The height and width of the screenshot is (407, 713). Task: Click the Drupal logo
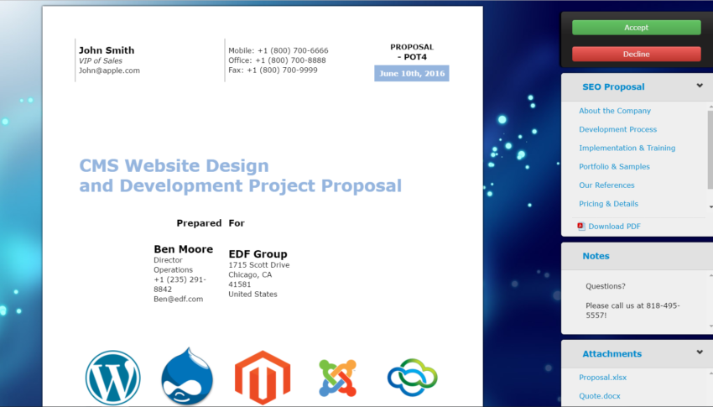pos(187,377)
